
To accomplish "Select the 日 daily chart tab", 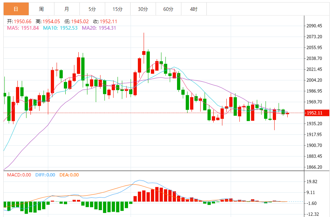I will coord(16,9).
